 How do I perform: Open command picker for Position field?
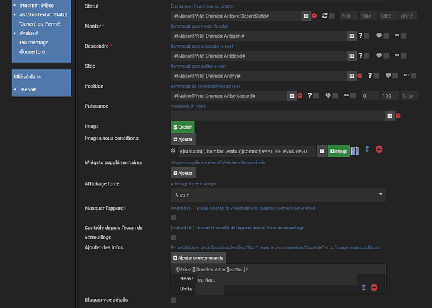tap(292, 96)
